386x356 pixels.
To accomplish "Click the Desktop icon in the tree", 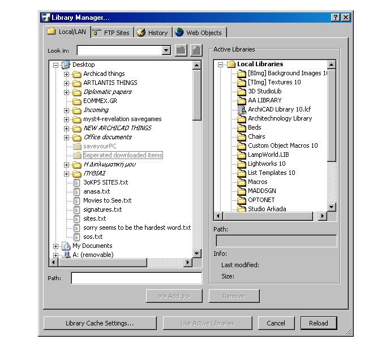I will [66, 65].
